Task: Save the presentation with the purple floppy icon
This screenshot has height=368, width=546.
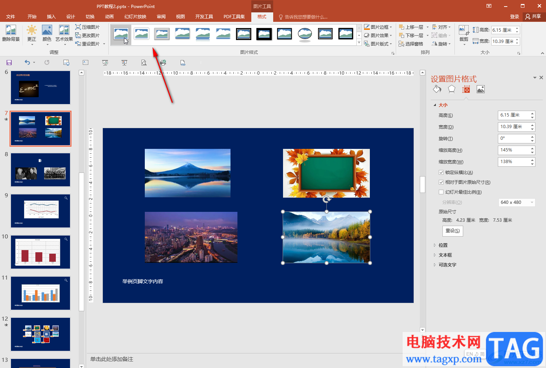Action: click(x=9, y=63)
